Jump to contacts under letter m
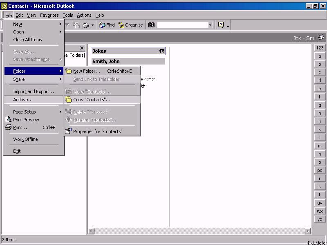Viewport: 327px width, 245px height. click(x=320, y=146)
